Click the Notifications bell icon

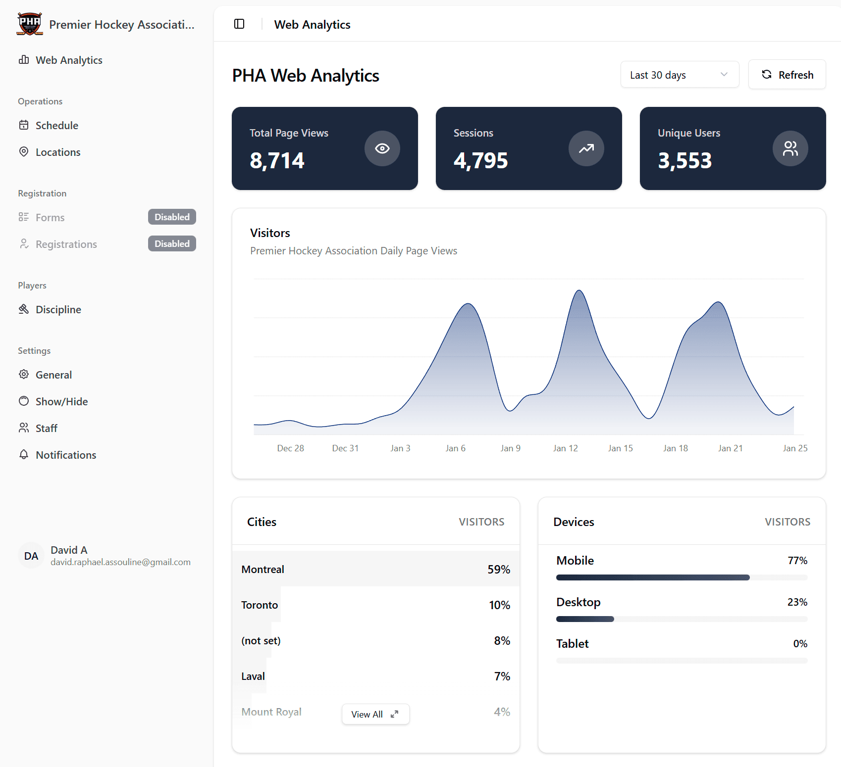point(24,455)
